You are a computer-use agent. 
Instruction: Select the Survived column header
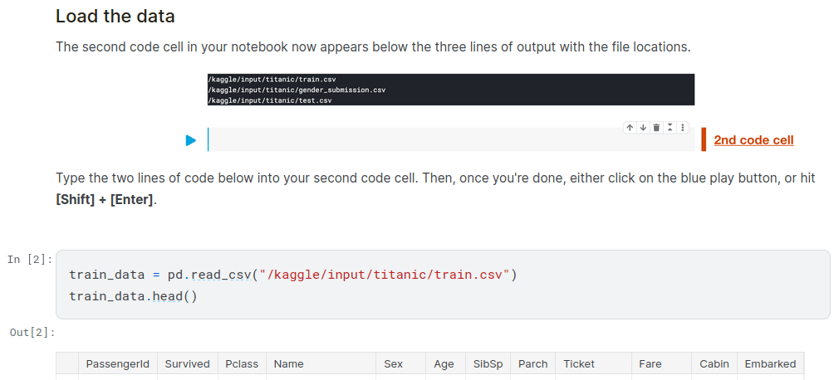[187, 363]
